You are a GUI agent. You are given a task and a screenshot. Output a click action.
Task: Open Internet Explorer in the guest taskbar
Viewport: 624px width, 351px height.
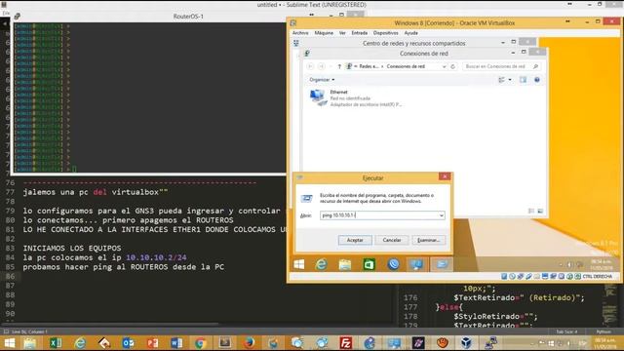tap(321, 264)
